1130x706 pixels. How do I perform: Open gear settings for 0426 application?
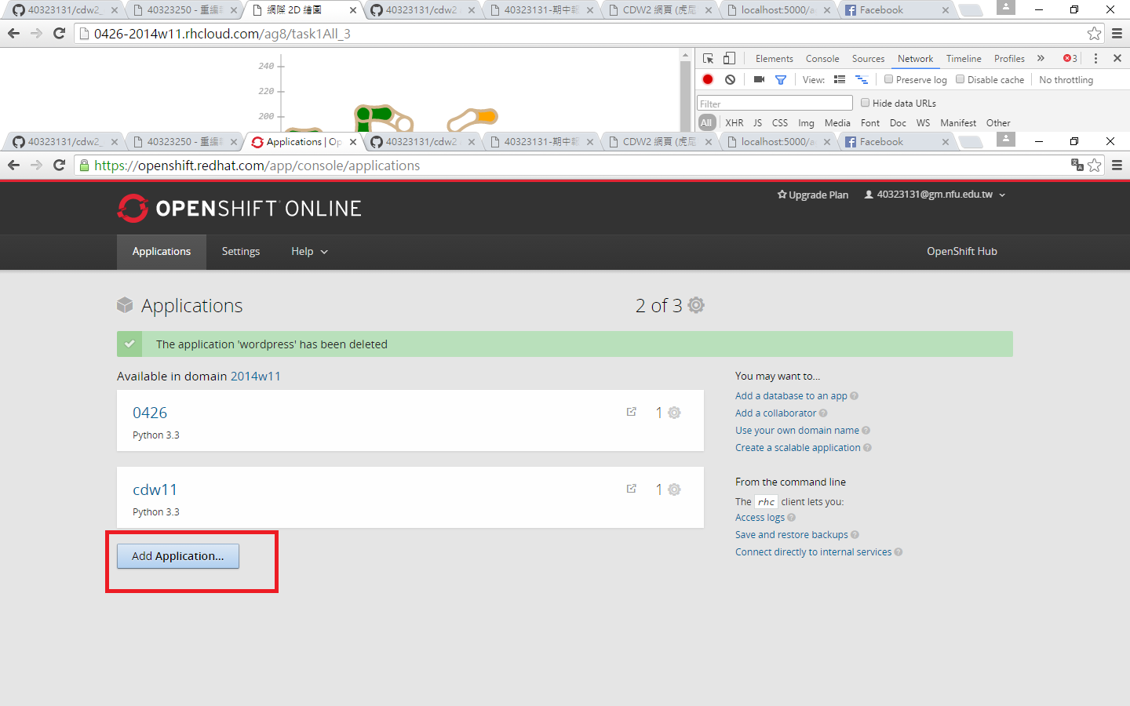pyautogui.click(x=674, y=413)
